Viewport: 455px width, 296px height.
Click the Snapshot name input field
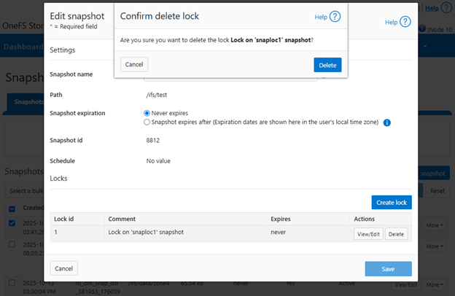[230, 75]
